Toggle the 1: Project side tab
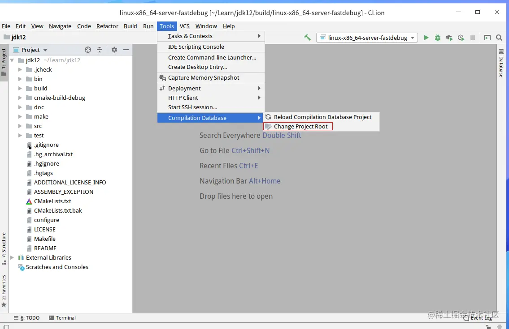The height and width of the screenshot is (329, 509). 4,62
